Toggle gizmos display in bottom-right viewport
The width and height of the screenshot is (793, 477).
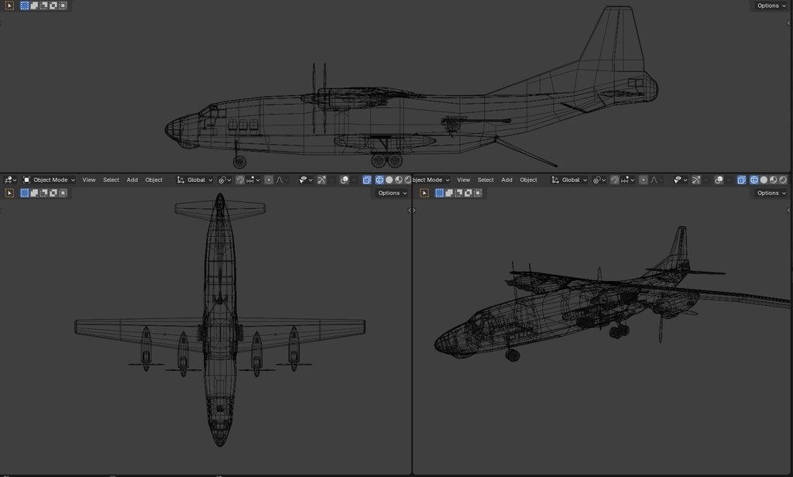point(696,180)
